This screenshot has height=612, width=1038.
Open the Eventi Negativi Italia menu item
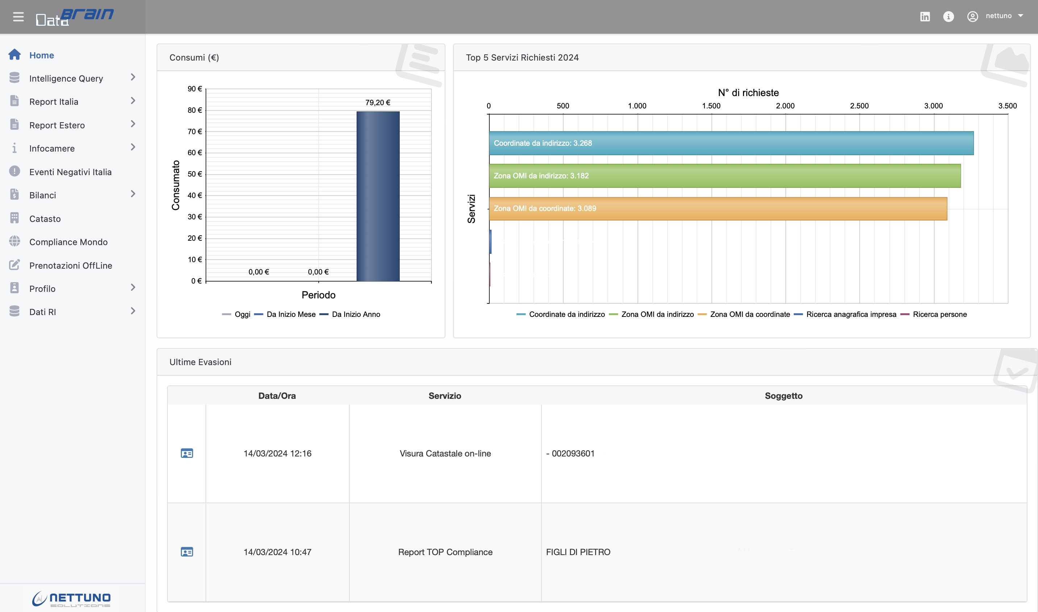[x=70, y=172]
